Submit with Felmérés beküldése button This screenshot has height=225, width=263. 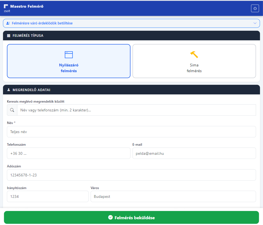[x=131, y=218]
